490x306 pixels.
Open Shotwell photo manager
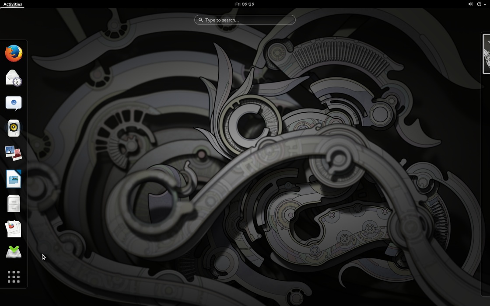[14, 153]
